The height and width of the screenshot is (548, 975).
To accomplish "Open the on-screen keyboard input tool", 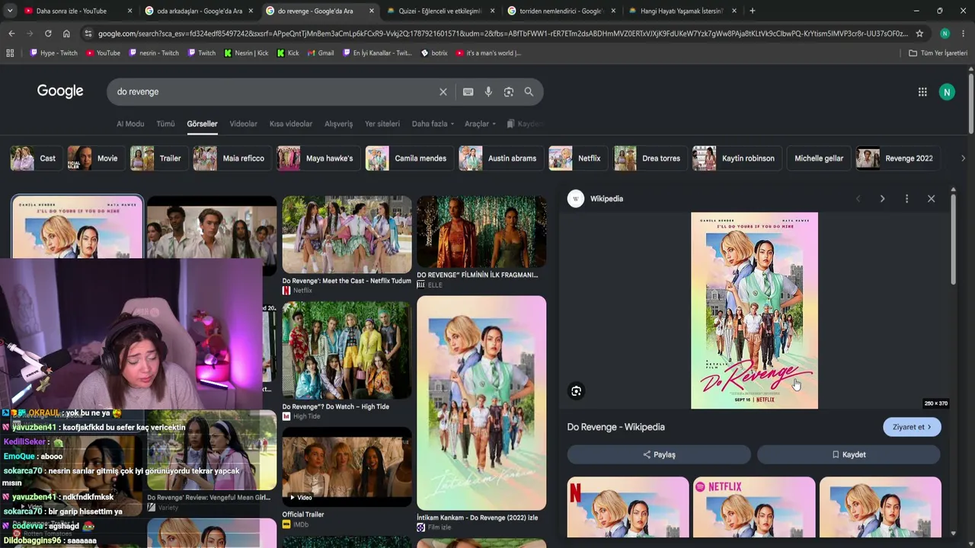I will click(x=468, y=92).
